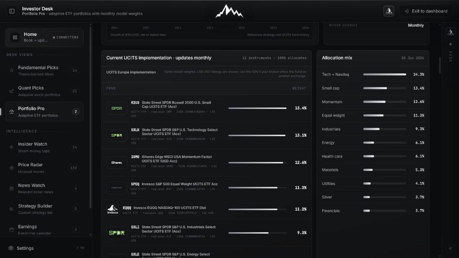Click the News Watch newspaper icon
The height and width of the screenshot is (258, 459).
[11, 188]
